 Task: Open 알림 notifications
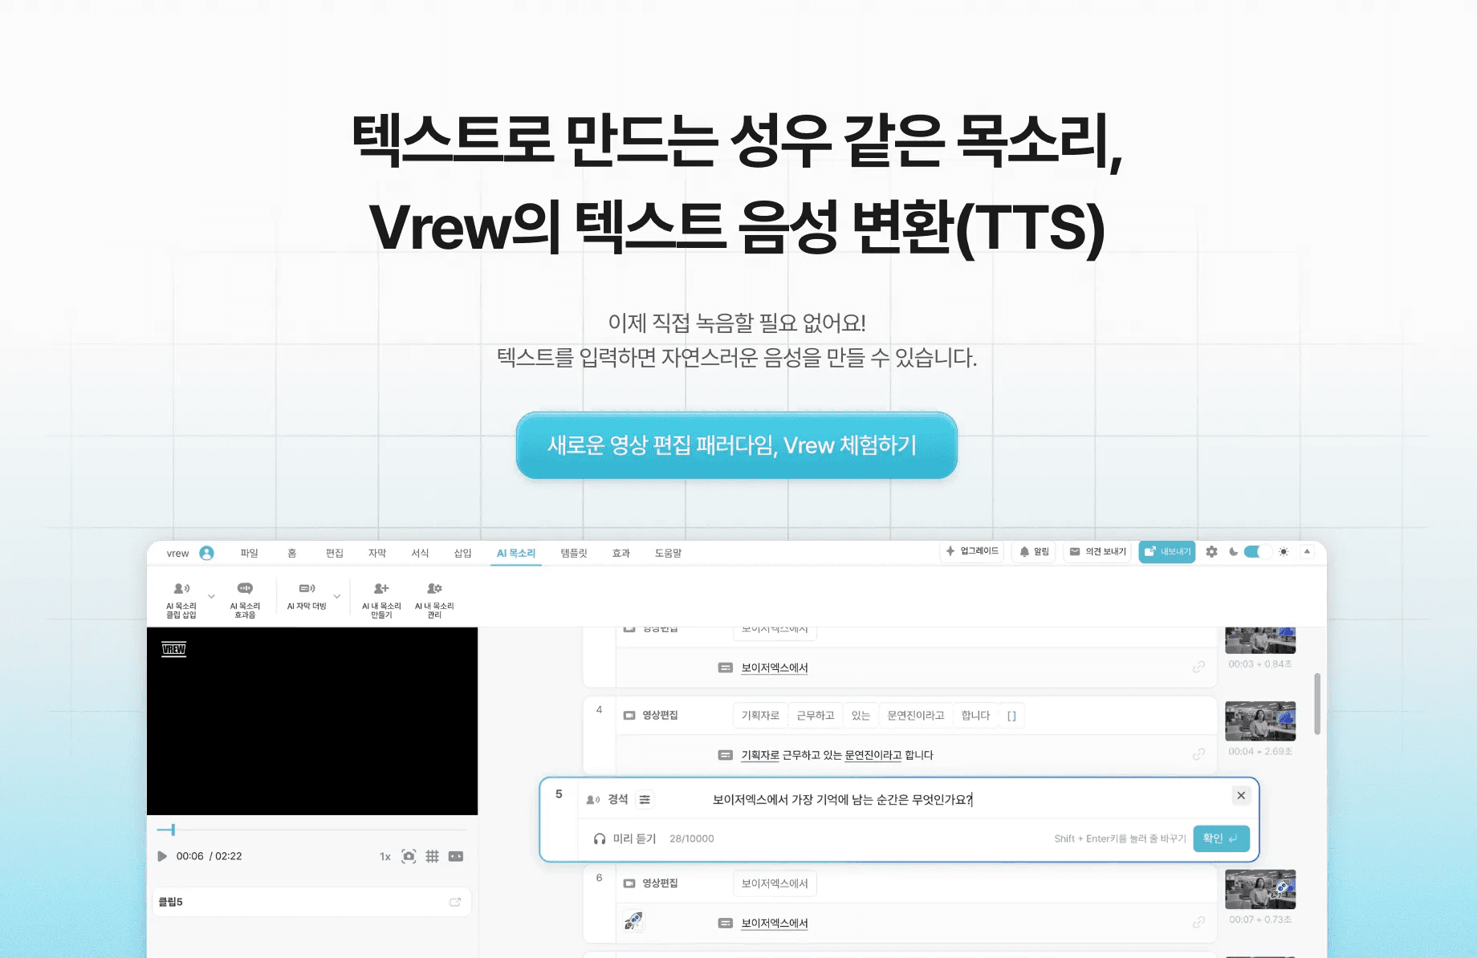pos(1034,551)
